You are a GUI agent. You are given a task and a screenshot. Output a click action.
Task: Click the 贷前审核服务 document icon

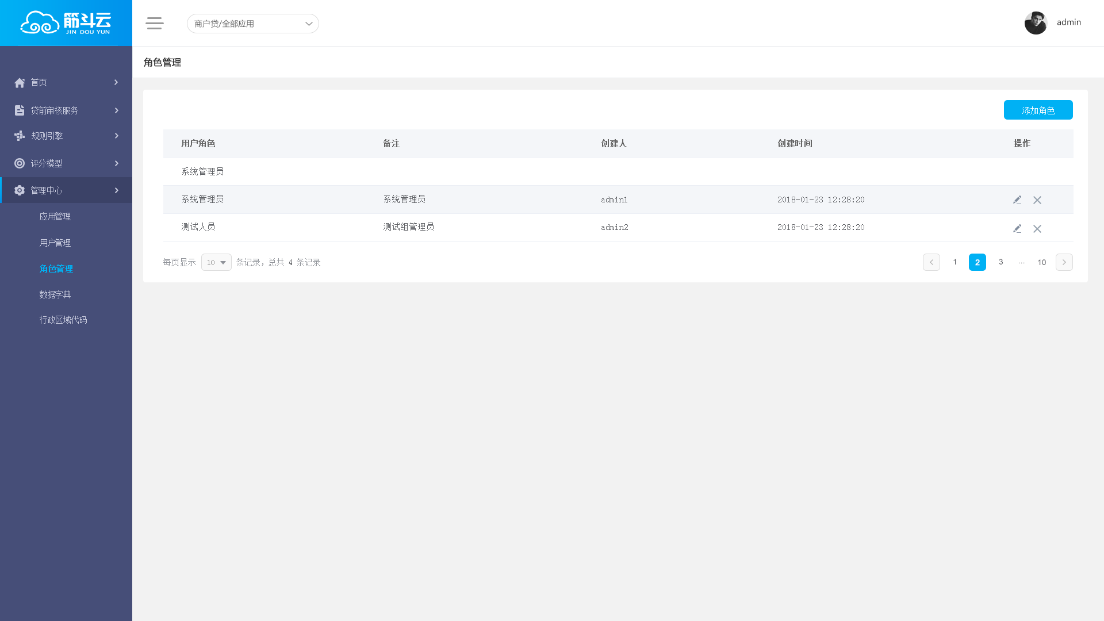tap(20, 110)
